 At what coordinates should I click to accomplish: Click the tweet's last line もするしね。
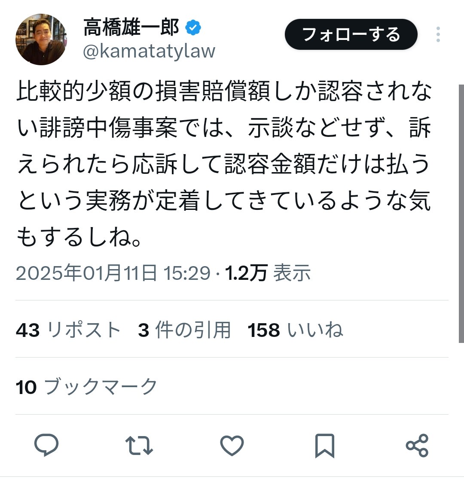pyautogui.click(x=79, y=237)
